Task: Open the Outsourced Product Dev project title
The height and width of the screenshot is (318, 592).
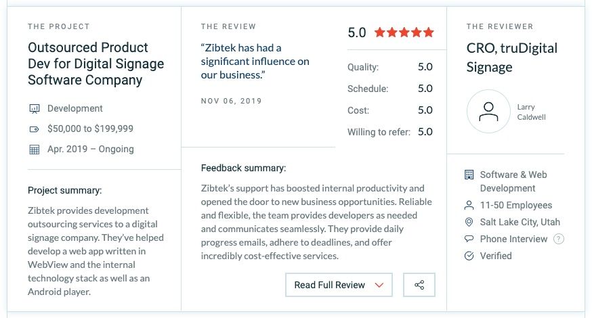Action: 96,64
